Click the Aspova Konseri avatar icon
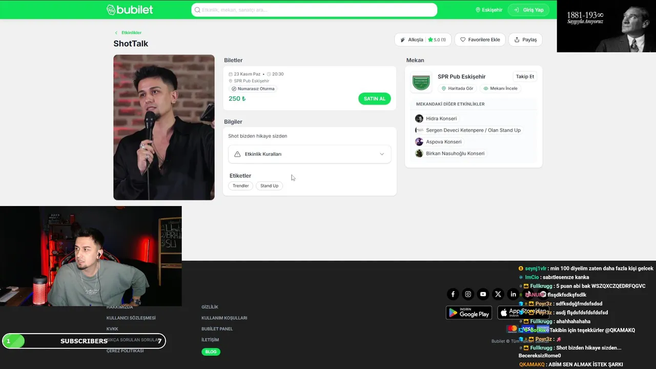The height and width of the screenshot is (369, 656). coord(419,142)
